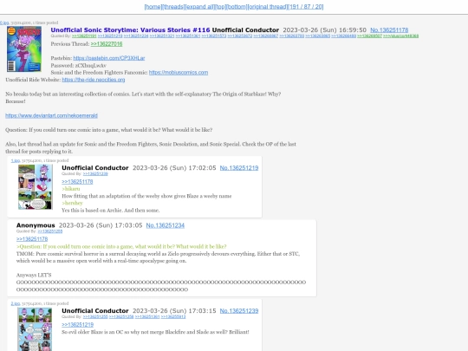Screen dimensions: 468x351
Task: Click first quoted-by link in OP header
Action: point(84,36)
